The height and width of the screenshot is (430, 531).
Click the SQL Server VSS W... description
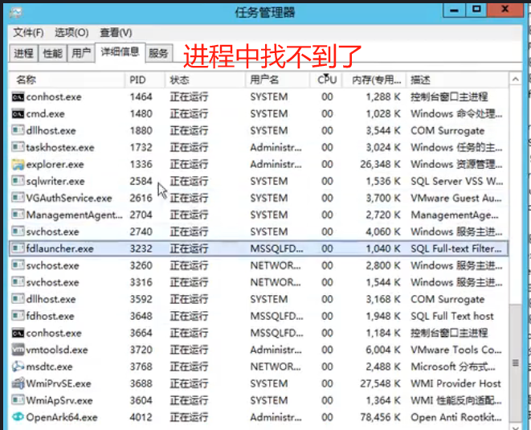click(x=457, y=182)
